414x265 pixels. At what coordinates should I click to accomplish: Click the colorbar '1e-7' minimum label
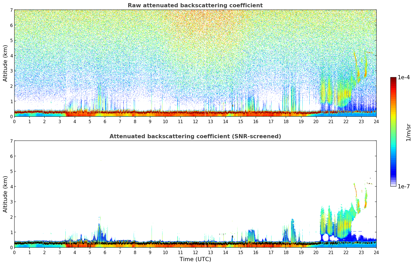tap(403, 186)
